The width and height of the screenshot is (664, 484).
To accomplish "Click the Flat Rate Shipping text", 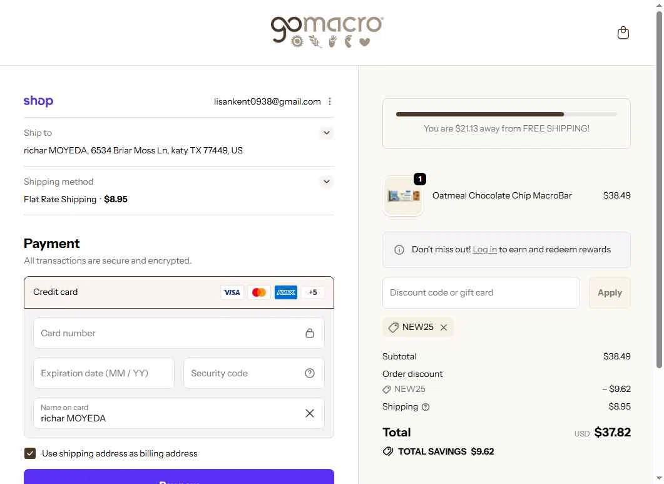I will [x=60, y=199].
